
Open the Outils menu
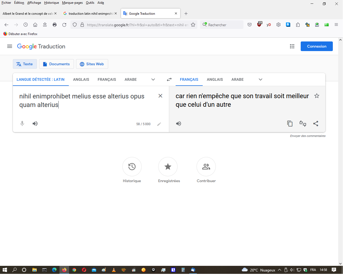click(90, 3)
